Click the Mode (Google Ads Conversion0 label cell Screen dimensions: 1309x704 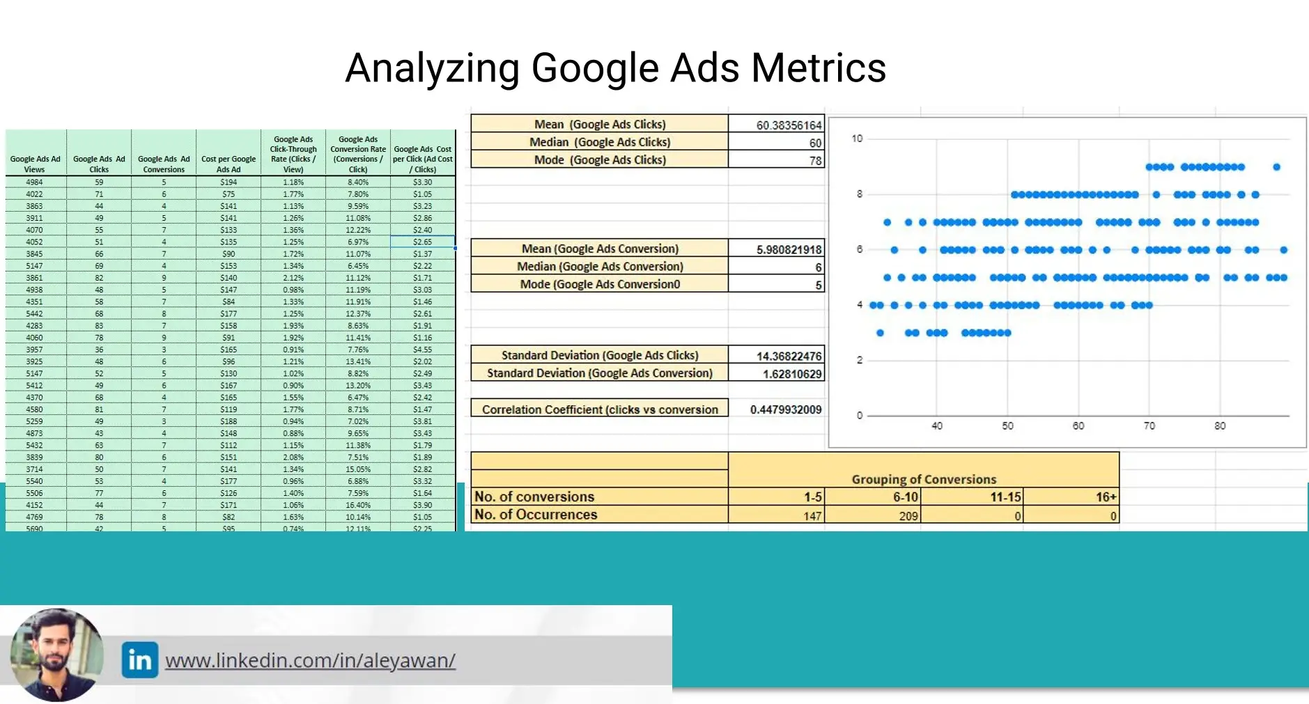point(600,284)
